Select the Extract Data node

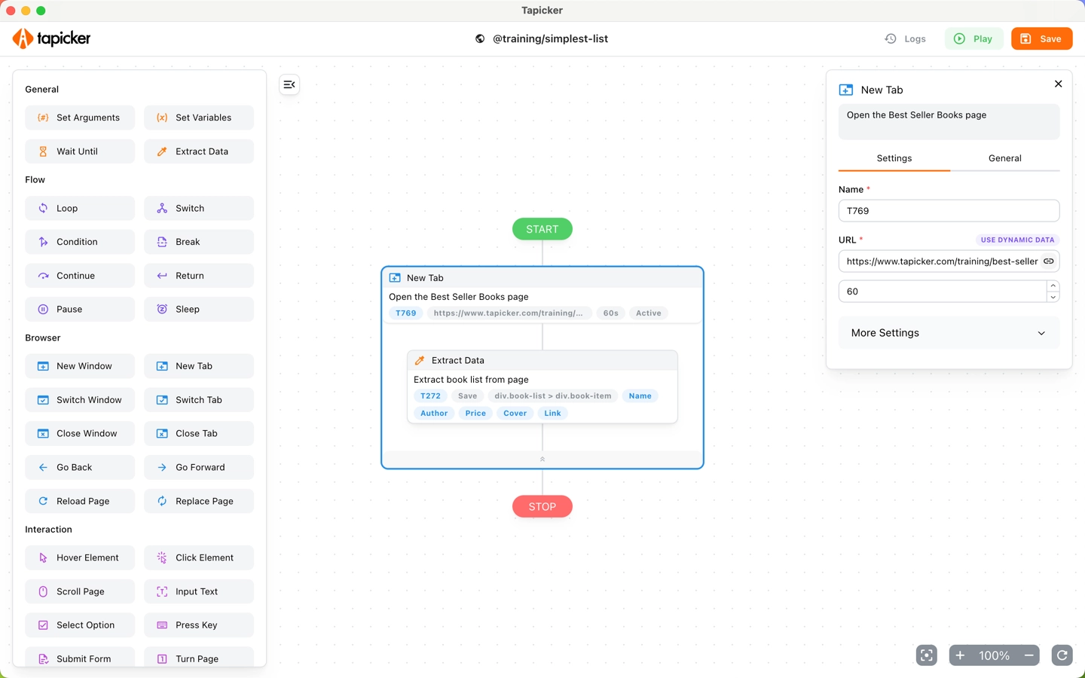pyautogui.click(x=542, y=386)
